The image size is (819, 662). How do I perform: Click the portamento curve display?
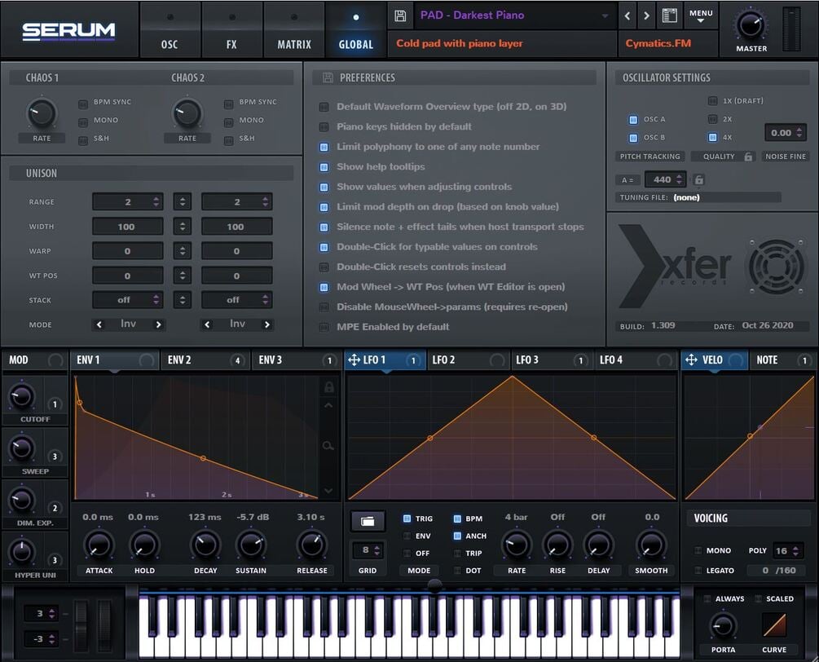pyautogui.click(x=773, y=624)
